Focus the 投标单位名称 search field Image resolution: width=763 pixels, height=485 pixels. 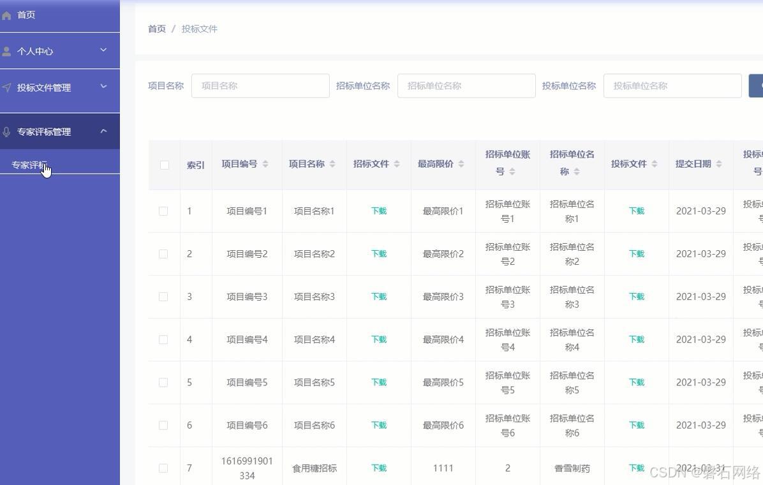(672, 86)
